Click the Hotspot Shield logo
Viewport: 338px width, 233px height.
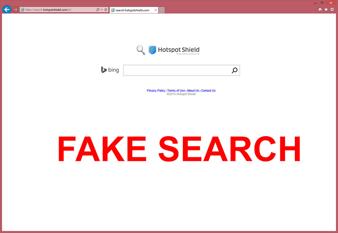[x=174, y=50]
